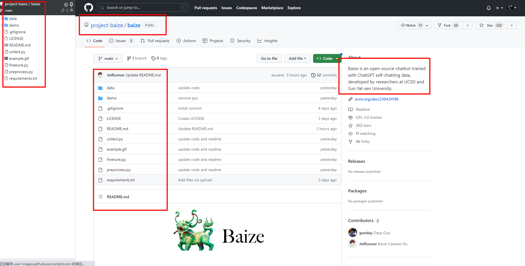Click the sidebar search magnifier icon
Image resolution: width=525 pixels, height=266 pixels.
coord(72,10)
